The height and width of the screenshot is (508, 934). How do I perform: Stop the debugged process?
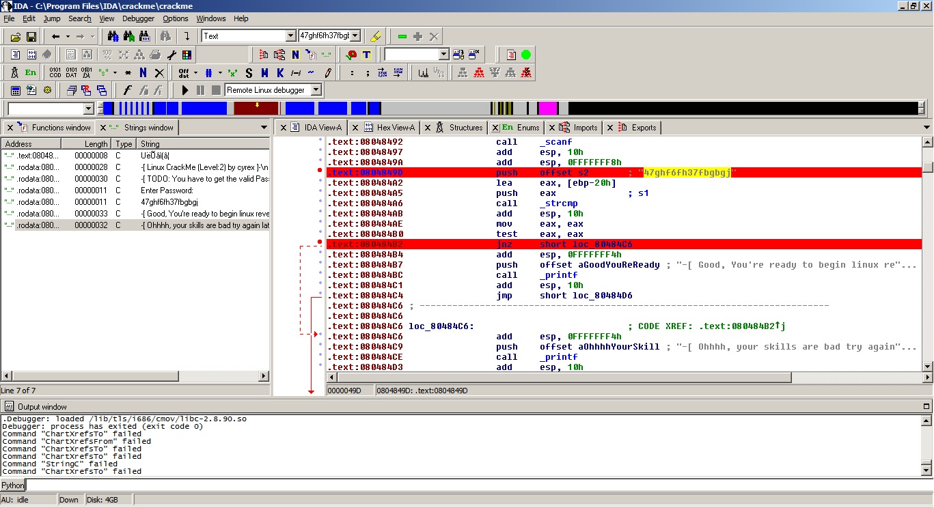click(x=216, y=90)
